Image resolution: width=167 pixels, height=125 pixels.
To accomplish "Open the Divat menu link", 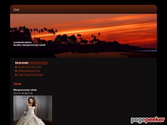I will pyautogui.click(x=16, y=9).
